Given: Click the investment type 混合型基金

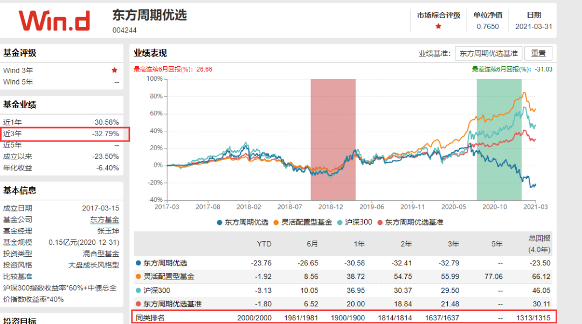Looking at the screenshot, I should 101,254.
